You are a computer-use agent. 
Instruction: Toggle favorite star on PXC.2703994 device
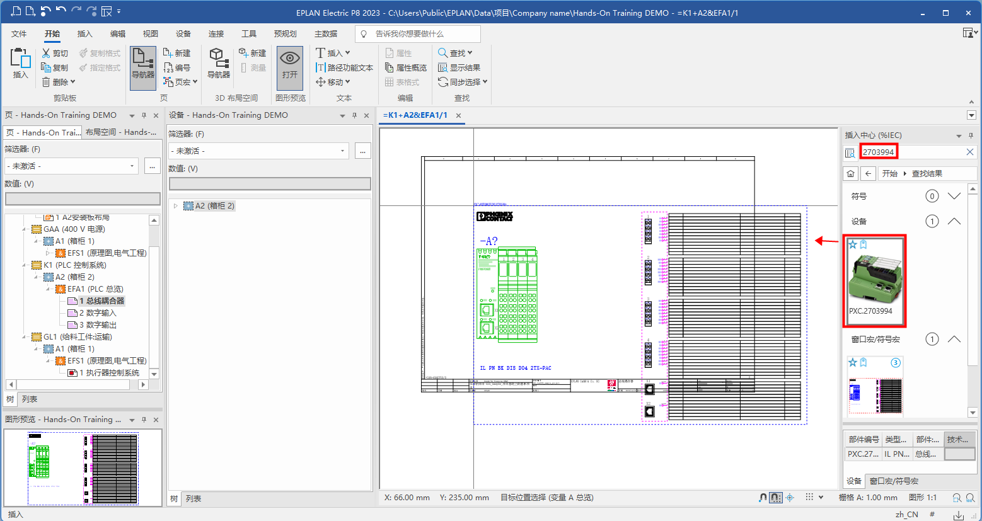pos(853,244)
